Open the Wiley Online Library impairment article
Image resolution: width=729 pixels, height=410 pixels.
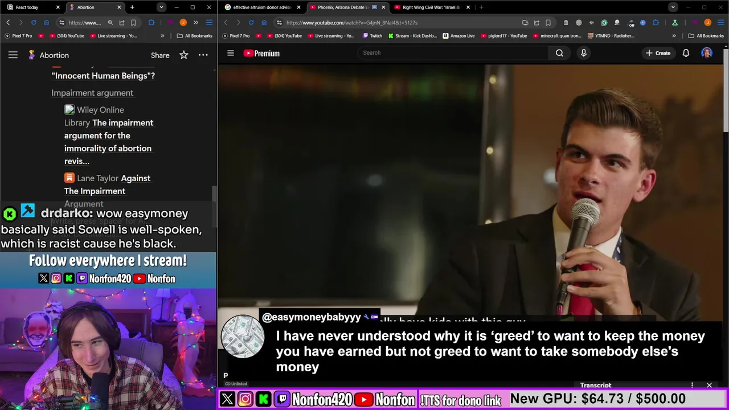(109, 135)
